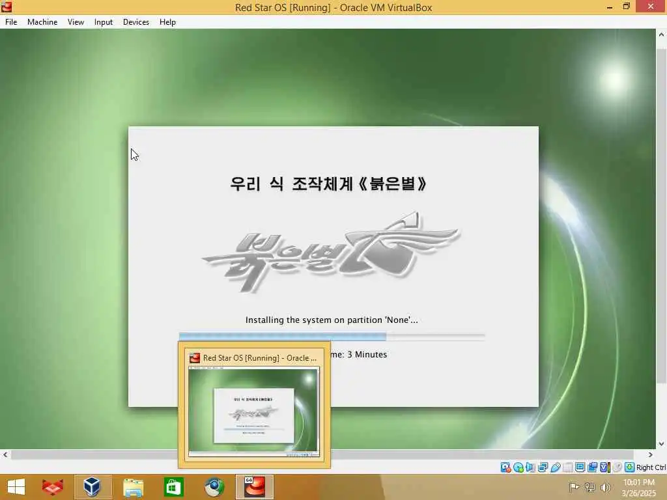Click the '3 Minutes' remaining time text

367,354
